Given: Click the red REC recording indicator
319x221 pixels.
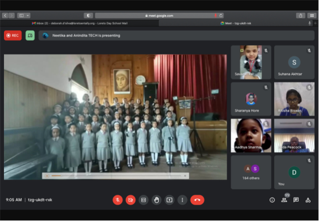Looking at the screenshot, I should [x=13, y=35].
